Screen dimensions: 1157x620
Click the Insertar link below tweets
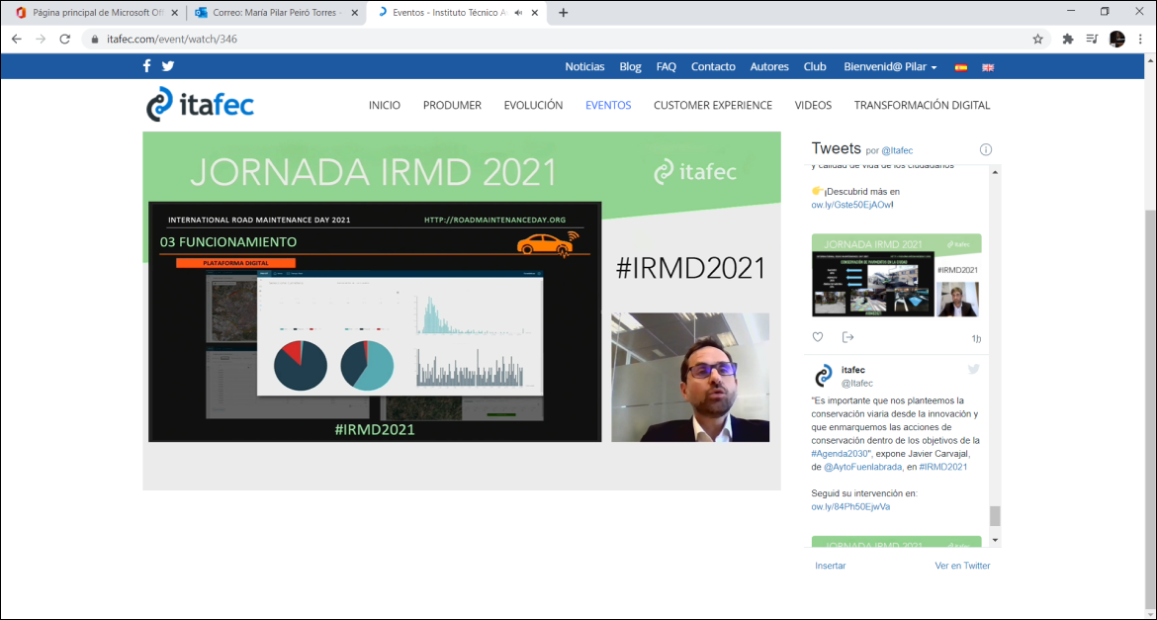831,566
